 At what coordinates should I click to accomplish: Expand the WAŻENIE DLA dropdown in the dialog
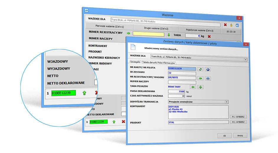tap(246, 59)
